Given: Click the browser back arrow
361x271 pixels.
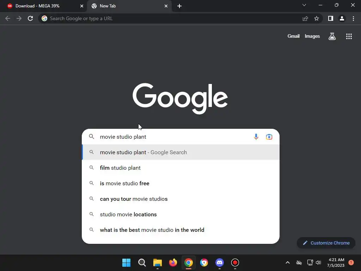Looking at the screenshot, I should tap(8, 18).
